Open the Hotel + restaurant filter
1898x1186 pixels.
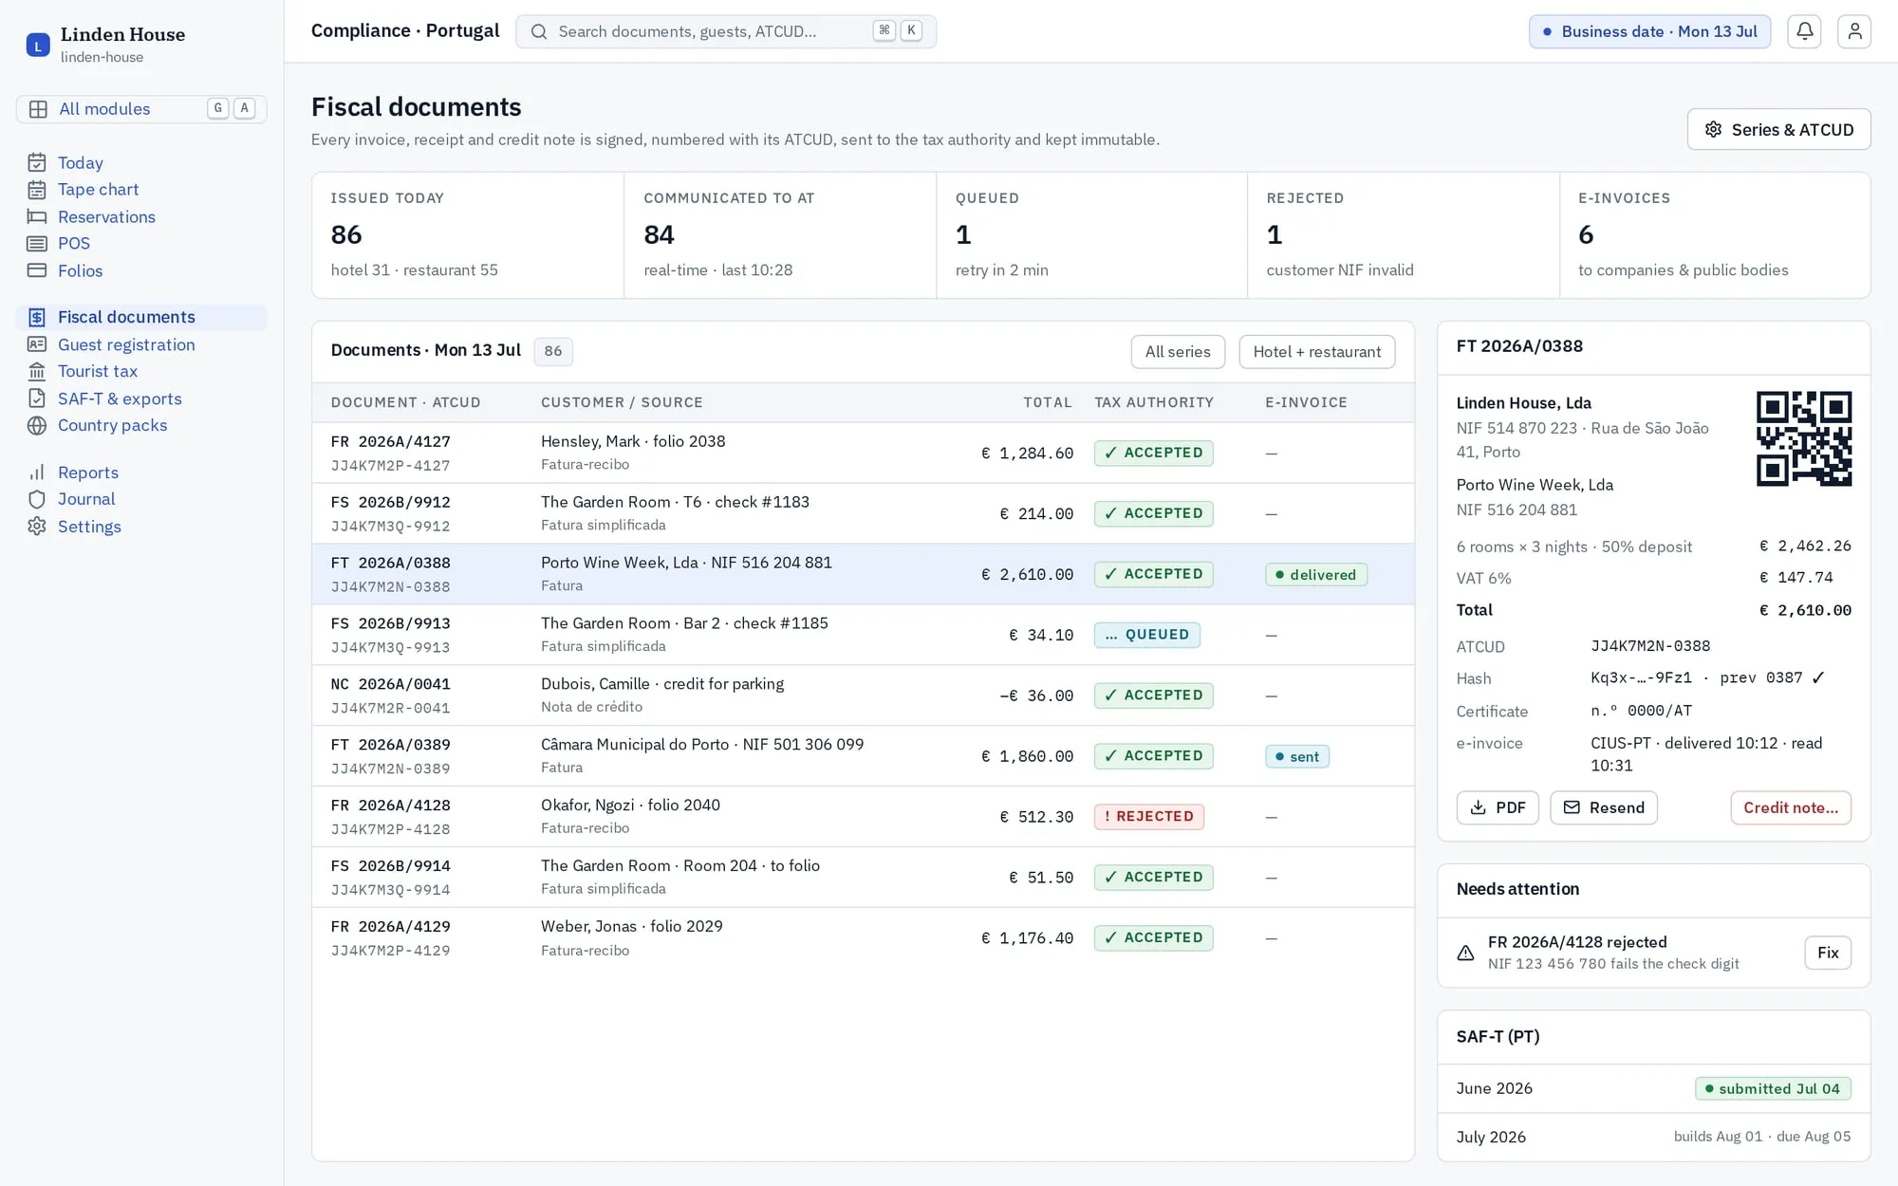coord(1316,352)
